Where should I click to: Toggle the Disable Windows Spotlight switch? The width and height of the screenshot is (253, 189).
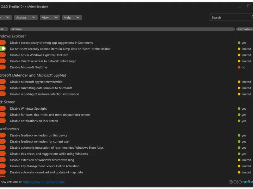pos(3,108)
